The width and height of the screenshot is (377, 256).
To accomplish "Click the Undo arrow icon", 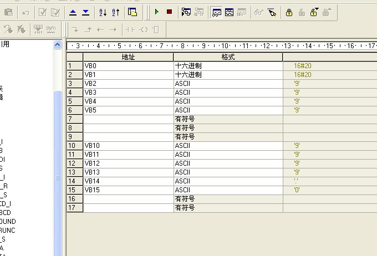I will [26, 12].
